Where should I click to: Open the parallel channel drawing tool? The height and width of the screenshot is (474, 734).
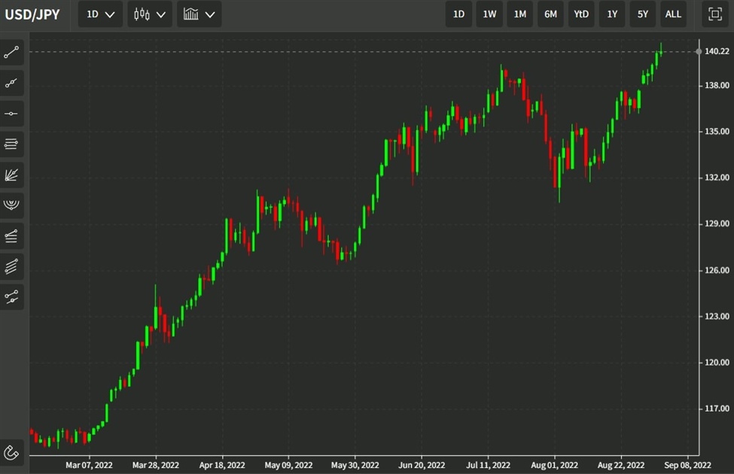(11, 266)
